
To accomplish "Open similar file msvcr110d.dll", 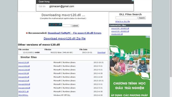I will point(24,70).
